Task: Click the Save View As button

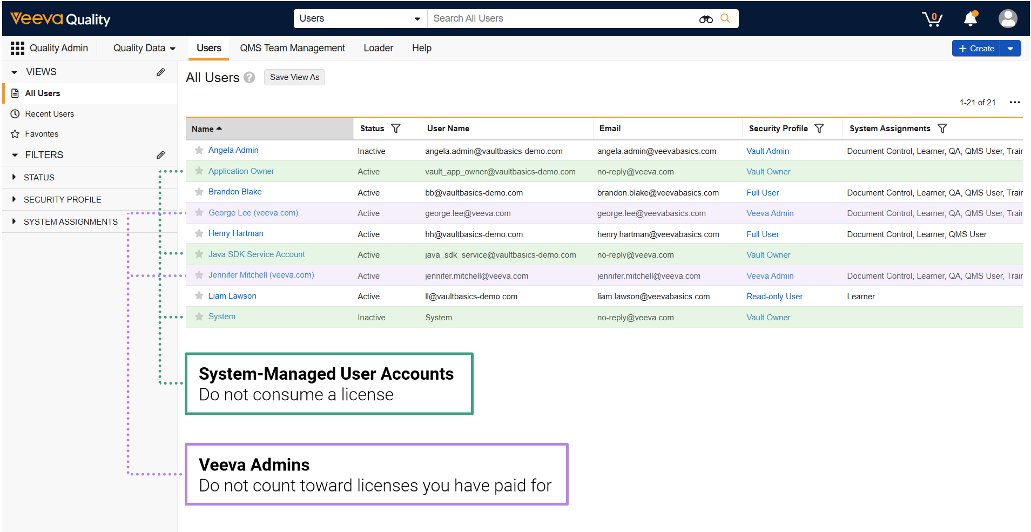Action: 294,77
